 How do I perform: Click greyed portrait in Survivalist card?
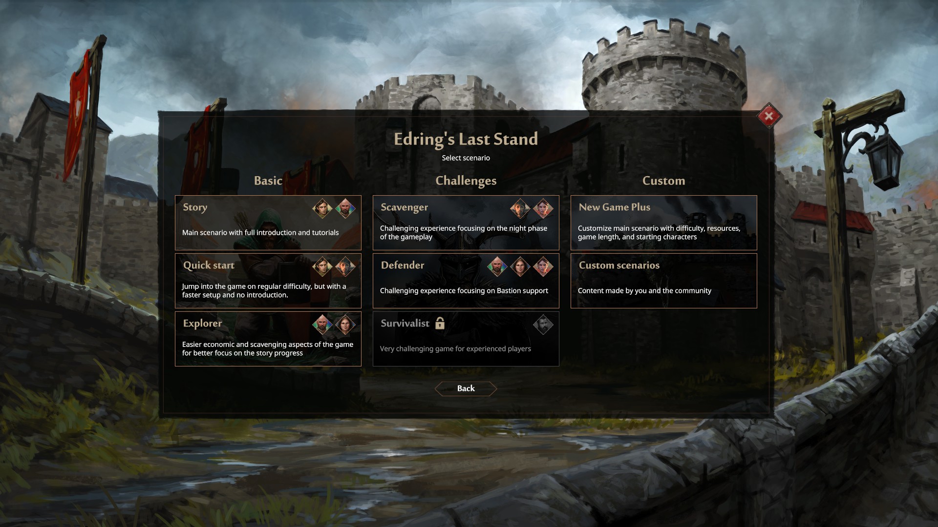(x=543, y=325)
